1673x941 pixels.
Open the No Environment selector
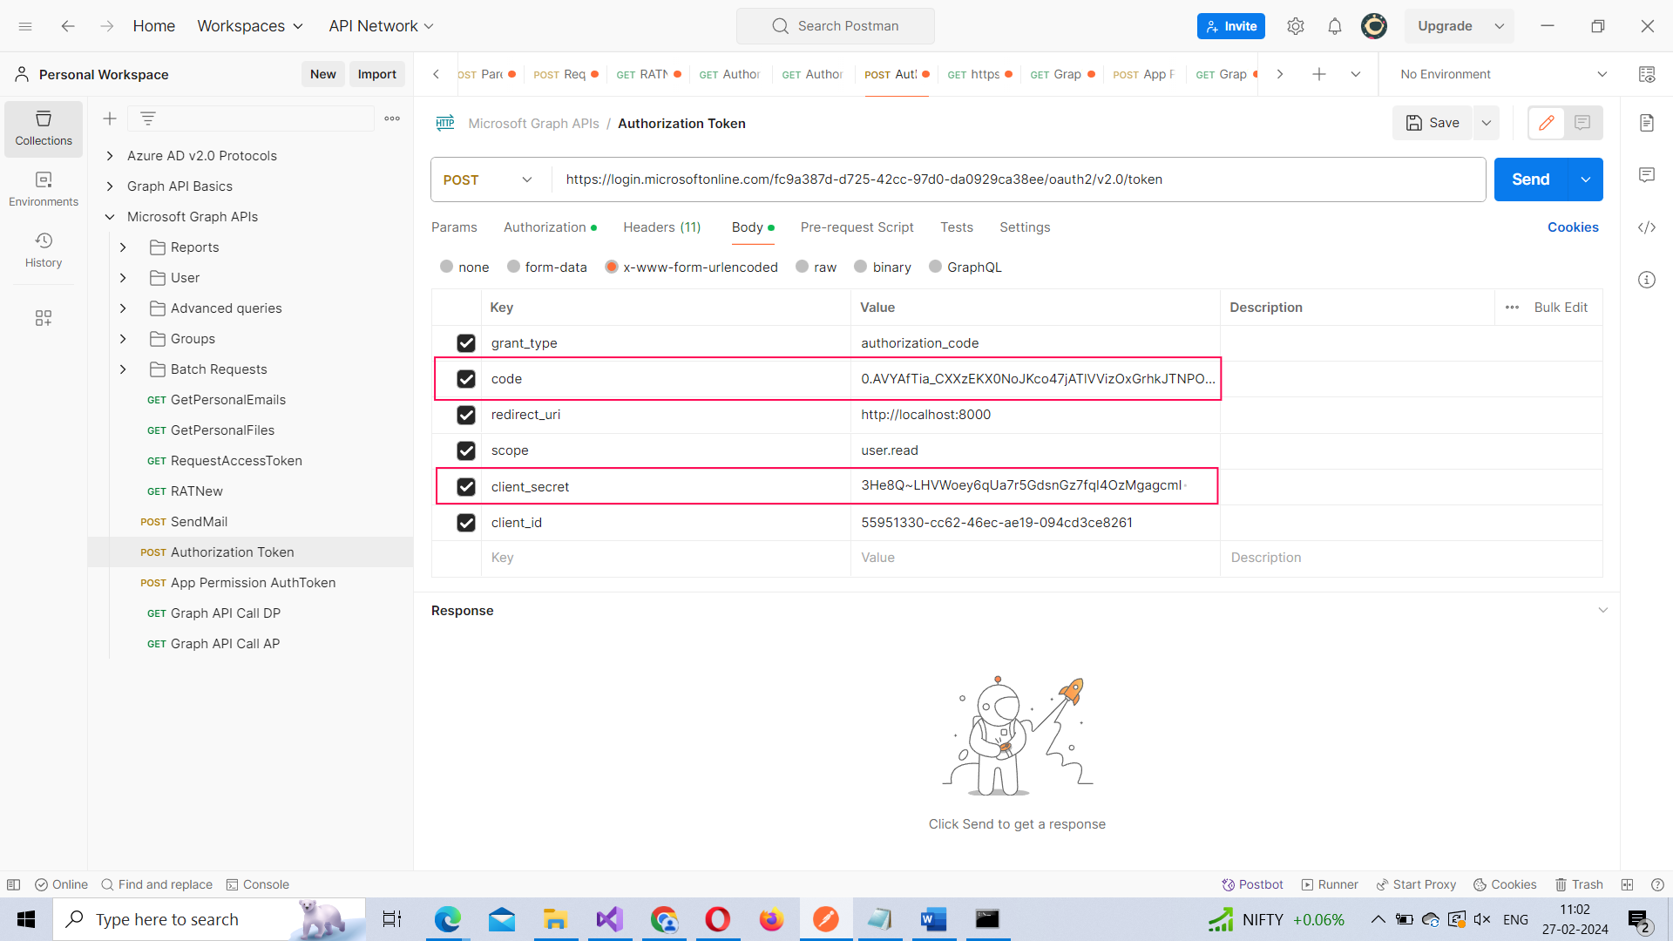1503,74
